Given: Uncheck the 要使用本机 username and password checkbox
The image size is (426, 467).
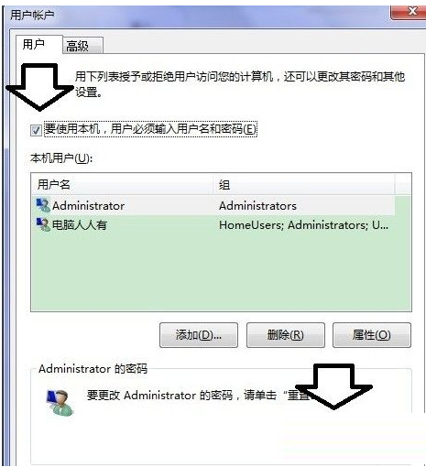Looking at the screenshot, I should tap(36, 130).
